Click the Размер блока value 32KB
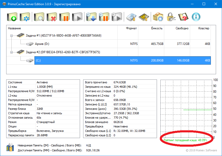 click(40, 109)
